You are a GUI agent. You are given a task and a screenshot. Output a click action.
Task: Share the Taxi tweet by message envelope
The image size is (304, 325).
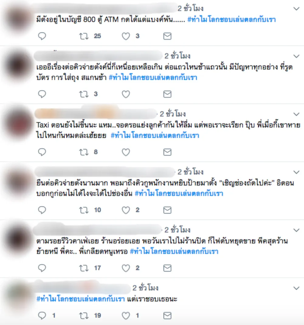[168, 152]
